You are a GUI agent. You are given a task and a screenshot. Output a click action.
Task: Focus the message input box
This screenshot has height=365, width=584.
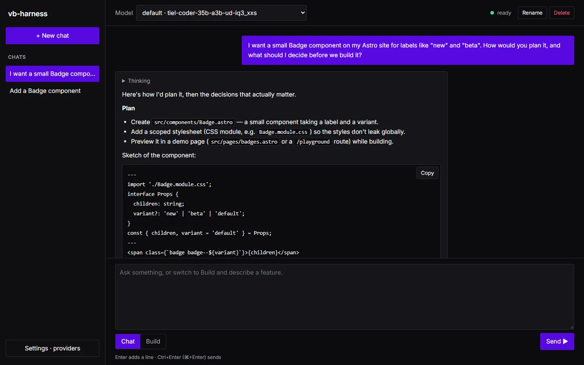[344, 297]
